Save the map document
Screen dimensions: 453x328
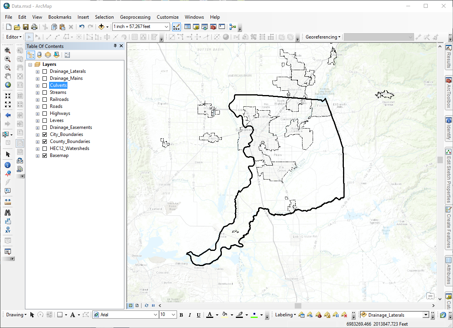(x=26, y=27)
